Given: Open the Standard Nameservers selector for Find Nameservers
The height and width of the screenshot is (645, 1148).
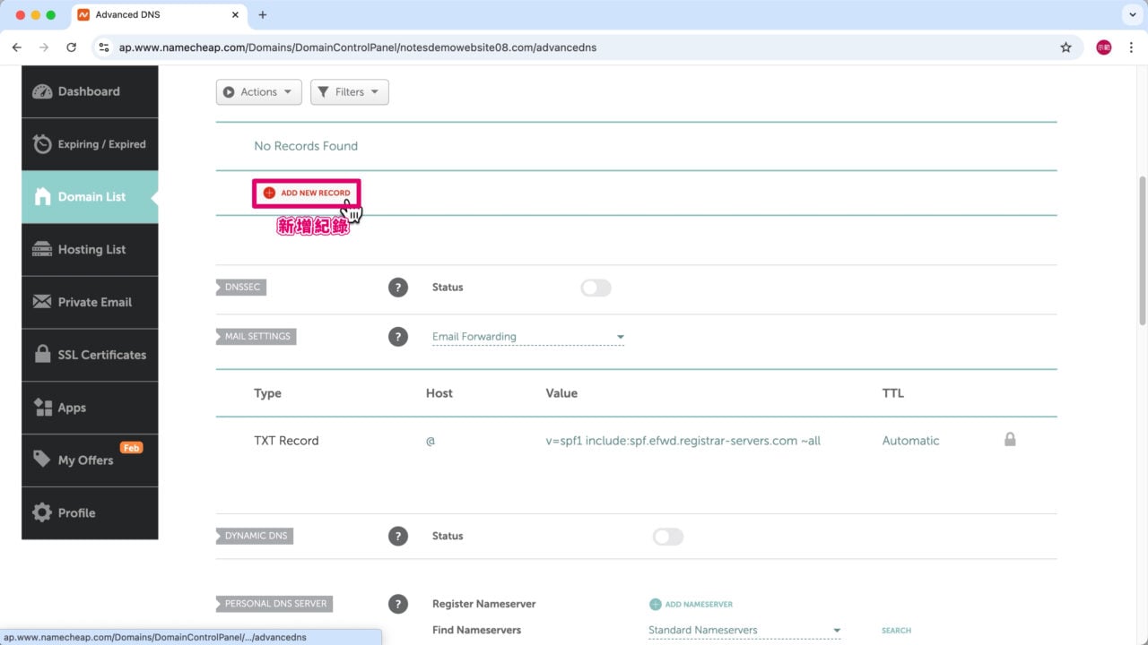Looking at the screenshot, I should [744, 630].
